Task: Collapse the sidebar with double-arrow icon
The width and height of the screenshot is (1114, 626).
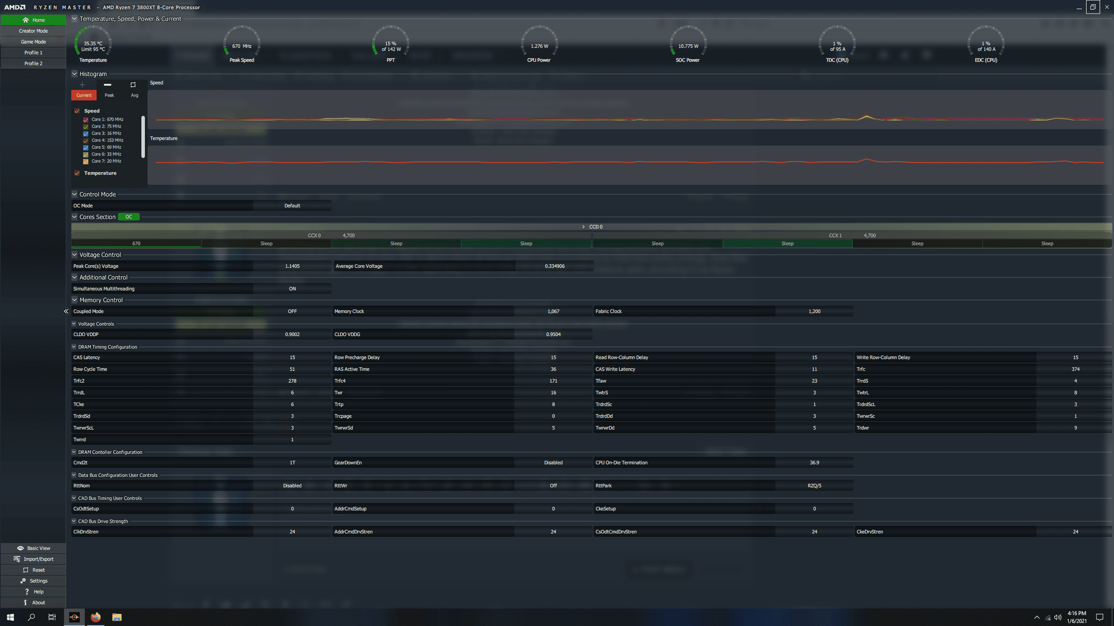Action: [66, 311]
